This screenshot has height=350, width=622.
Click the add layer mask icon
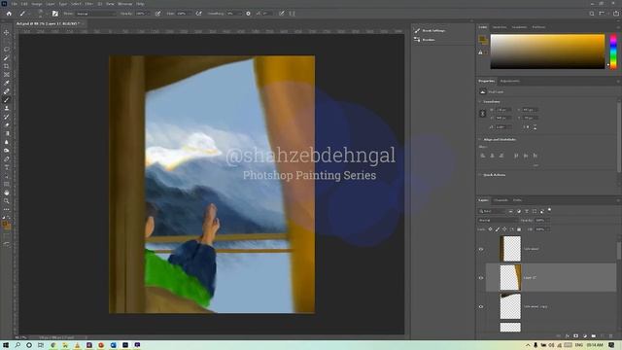(575, 336)
